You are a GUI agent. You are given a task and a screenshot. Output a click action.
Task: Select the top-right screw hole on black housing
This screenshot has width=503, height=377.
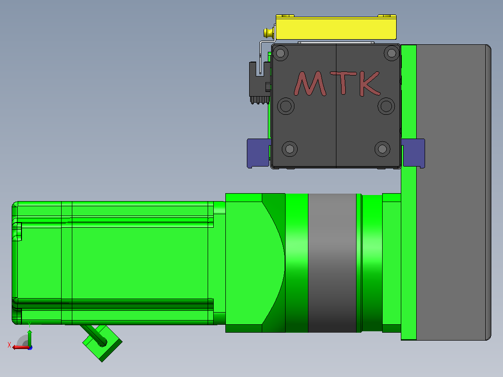[391, 53]
